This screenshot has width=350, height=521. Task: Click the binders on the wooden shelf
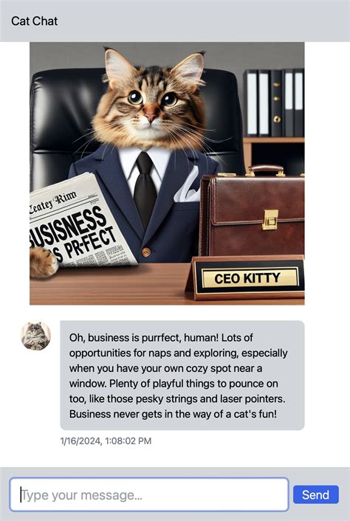pos(274,103)
